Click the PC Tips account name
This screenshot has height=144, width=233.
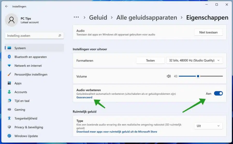coord(26,19)
